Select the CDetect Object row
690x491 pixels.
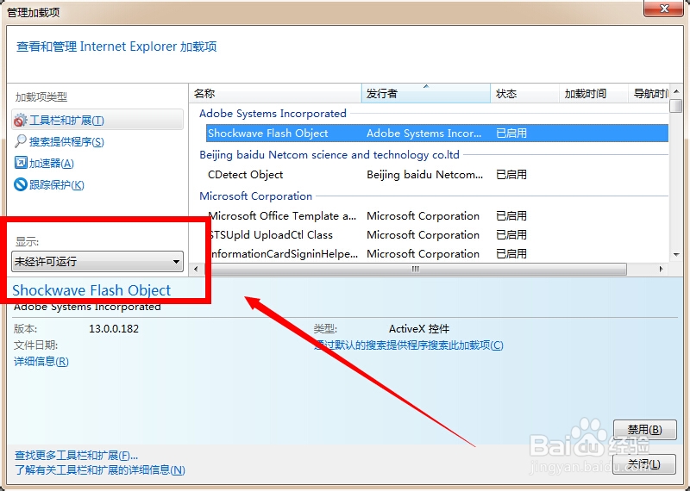coord(437,175)
